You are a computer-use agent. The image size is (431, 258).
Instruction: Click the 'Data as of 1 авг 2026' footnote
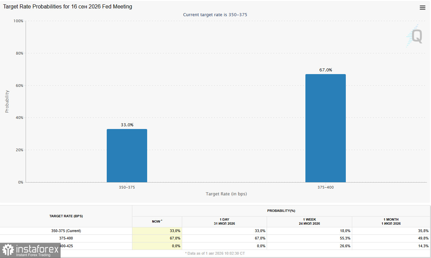coord(215,253)
